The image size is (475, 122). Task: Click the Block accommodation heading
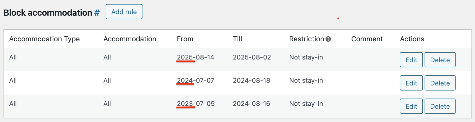pyautogui.click(x=48, y=13)
